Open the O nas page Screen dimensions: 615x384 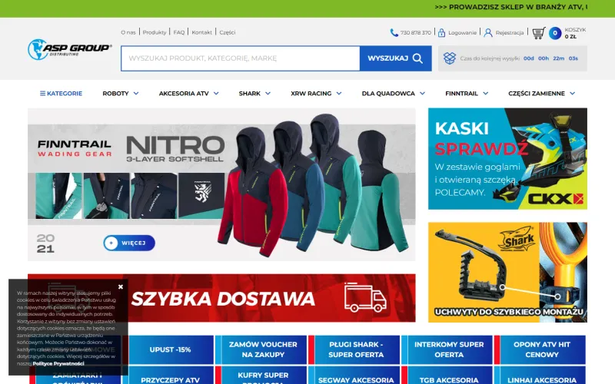tap(128, 32)
